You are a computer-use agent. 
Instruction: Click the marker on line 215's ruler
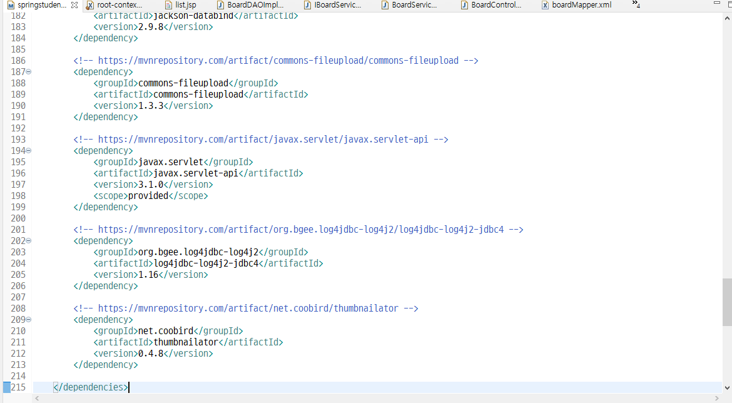click(x=6, y=387)
